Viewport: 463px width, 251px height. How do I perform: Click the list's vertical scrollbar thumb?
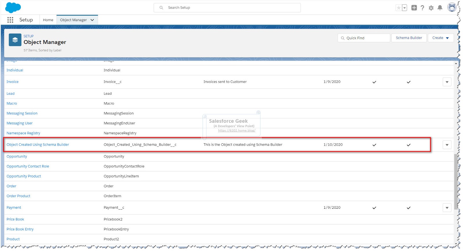[456, 182]
